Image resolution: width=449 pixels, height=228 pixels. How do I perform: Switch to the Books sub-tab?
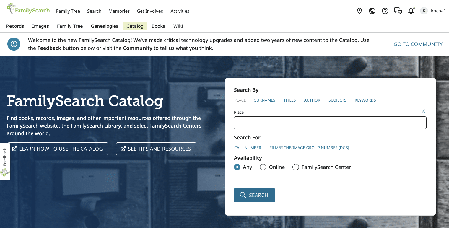click(x=158, y=26)
